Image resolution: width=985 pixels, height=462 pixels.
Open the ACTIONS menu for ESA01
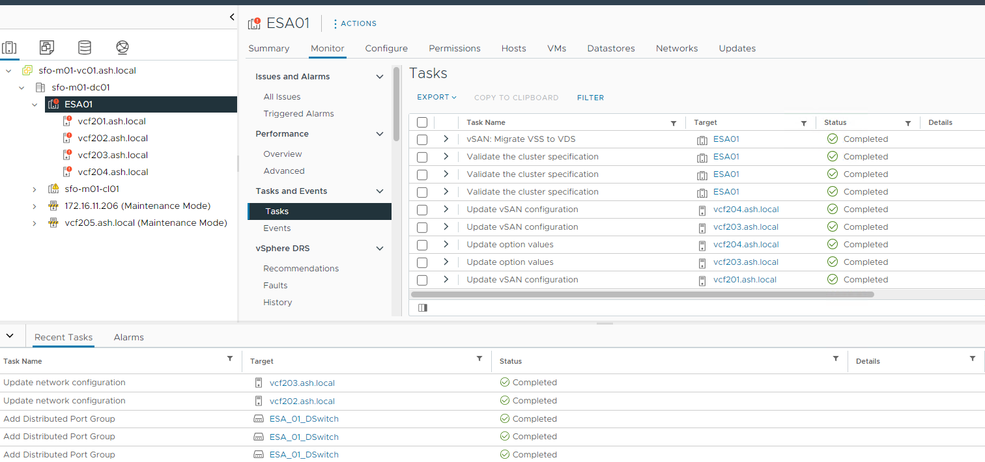354,23
